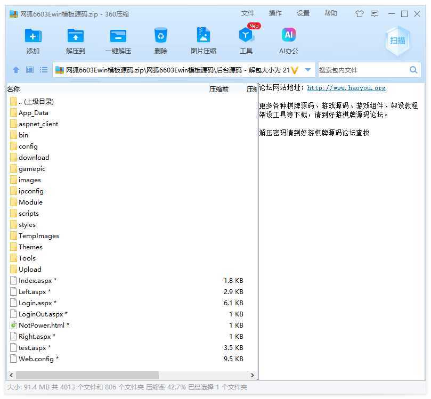Click the 搜索包内文件 search input field

[x=362, y=70]
